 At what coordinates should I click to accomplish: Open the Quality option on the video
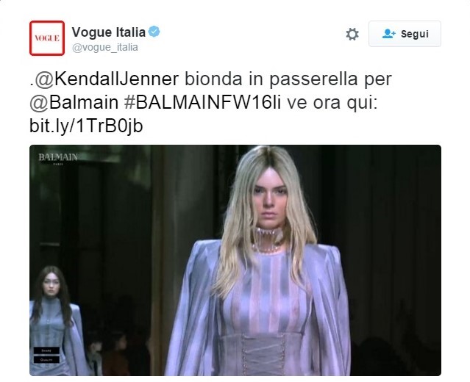click(x=46, y=359)
